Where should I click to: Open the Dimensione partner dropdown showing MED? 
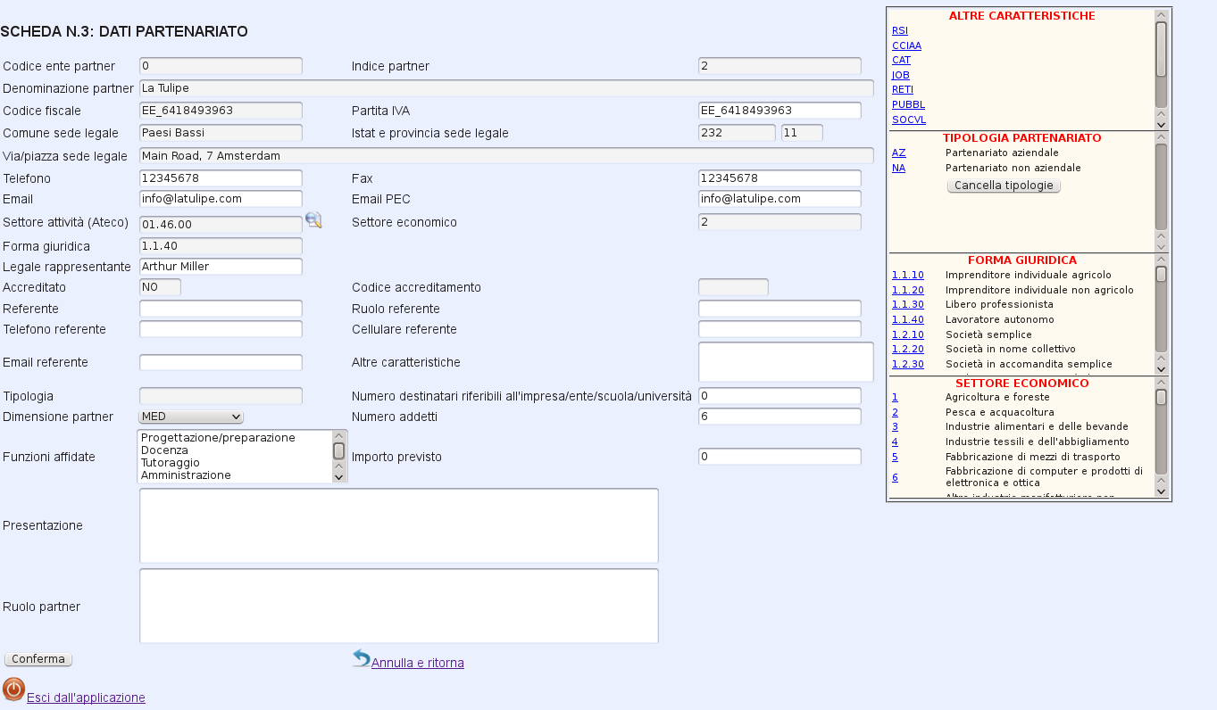191,417
